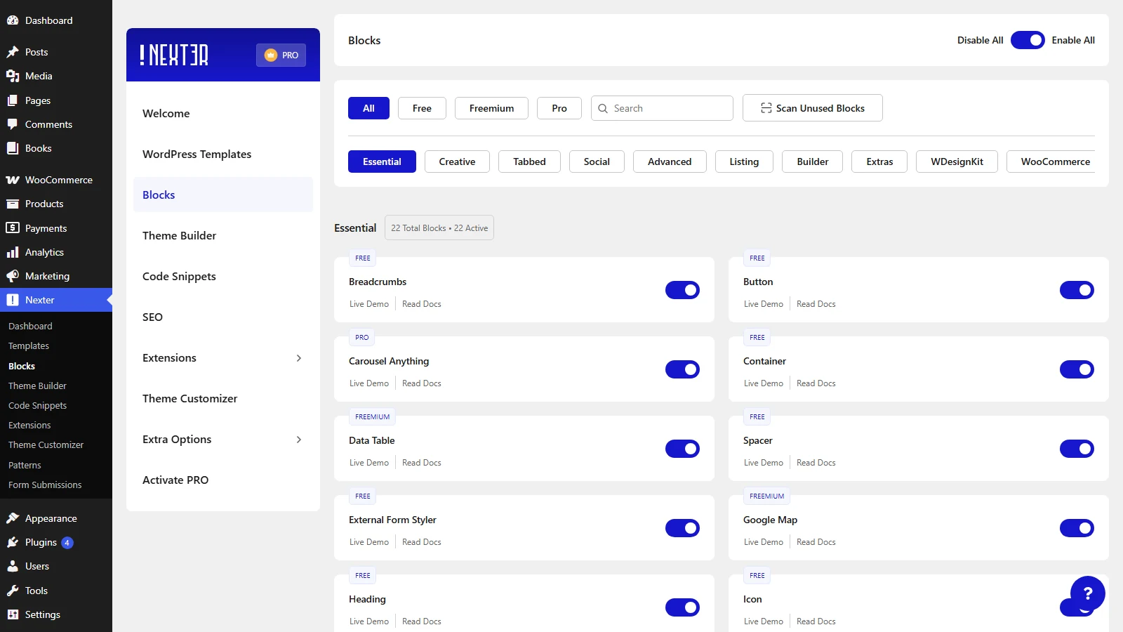The width and height of the screenshot is (1123, 632).
Task: Click the Appearance paintbrush icon
Action: (x=13, y=518)
